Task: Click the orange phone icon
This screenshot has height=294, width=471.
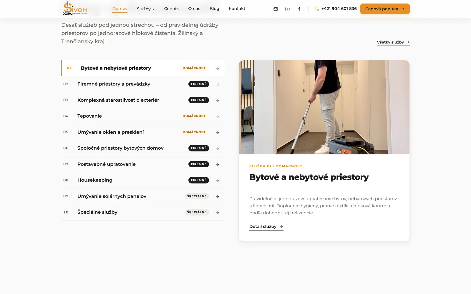Action: (317, 9)
